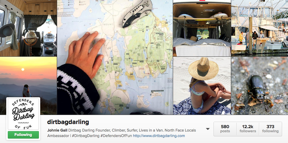Image resolution: width=288 pixels, height=143 pixels.
Task: Open the Mount Desert Island map photo
Action: [x=115, y=57]
